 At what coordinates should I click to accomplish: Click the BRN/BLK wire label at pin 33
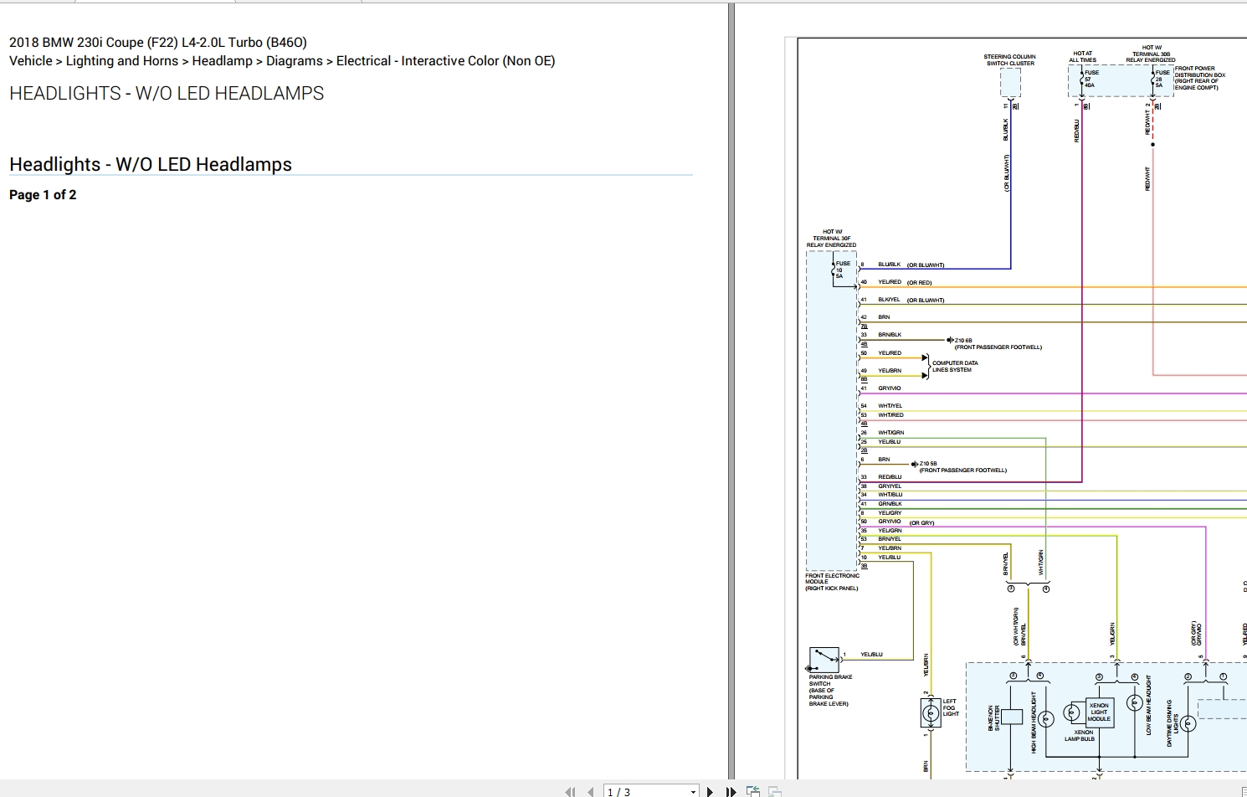click(890, 335)
